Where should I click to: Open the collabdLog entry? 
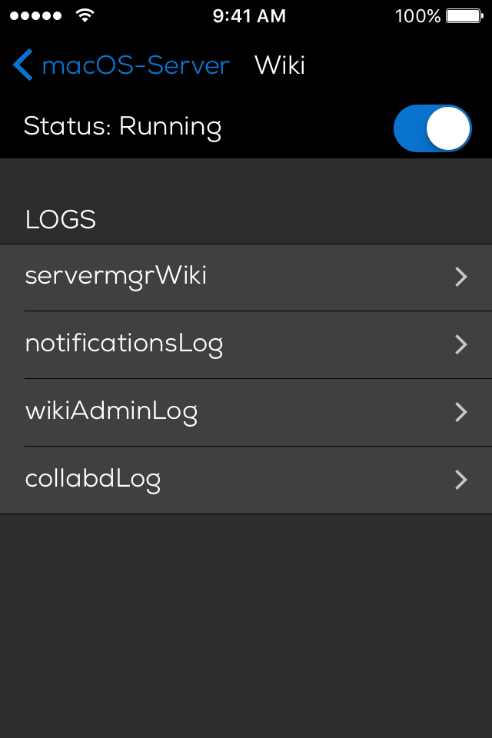93,479
